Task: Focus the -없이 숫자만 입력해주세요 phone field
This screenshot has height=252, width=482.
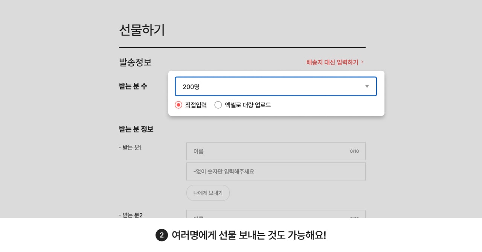Action: pyautogui.click(x=276, y=172)
